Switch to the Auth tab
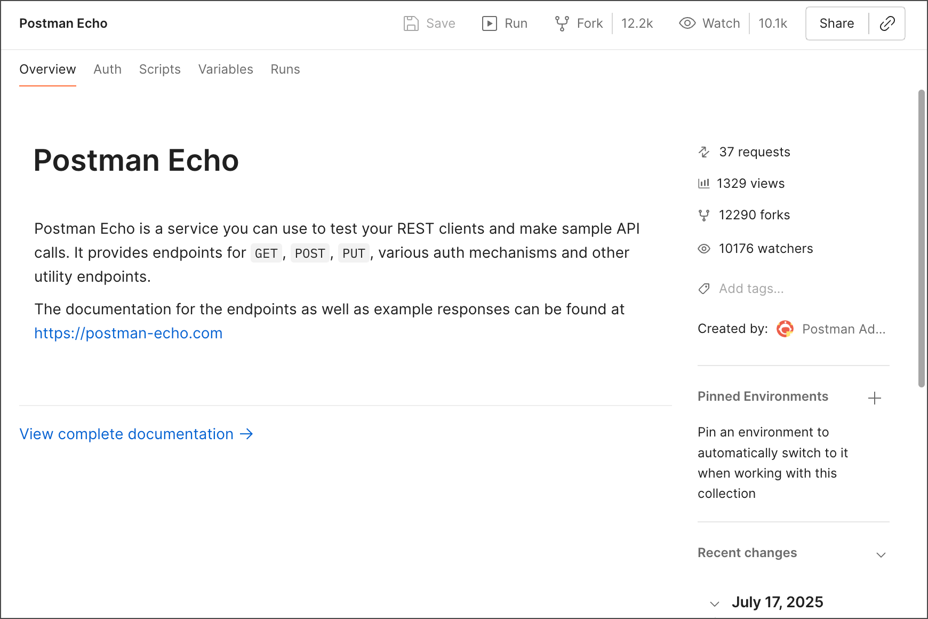 pyautogui.click(x=108, y=69)
